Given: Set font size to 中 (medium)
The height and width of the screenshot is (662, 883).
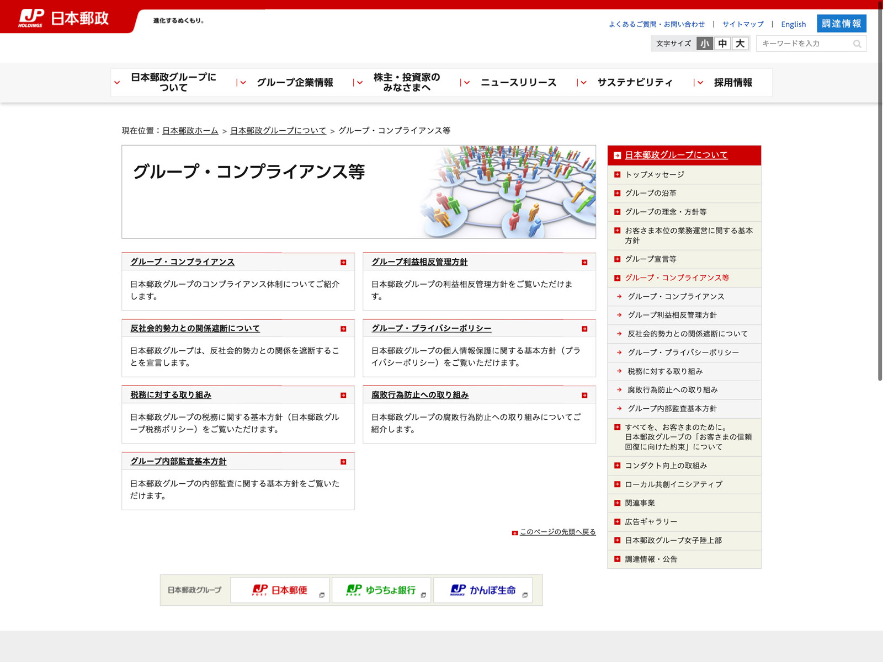Looking at the screenshot, I should (722, 44).
